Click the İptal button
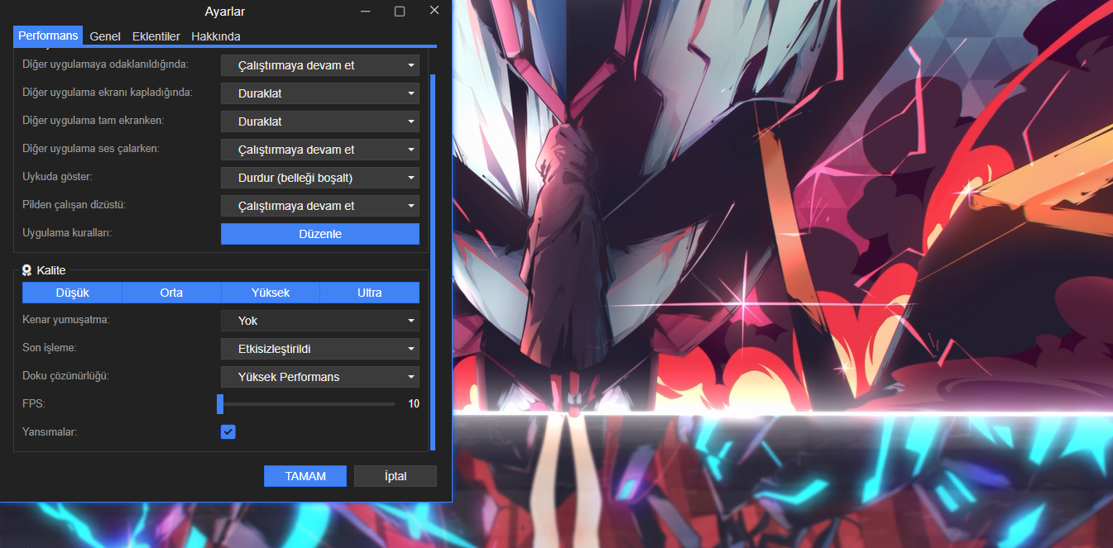The height and width of the screenshot is (548, 1113). [x=396, y=476]
